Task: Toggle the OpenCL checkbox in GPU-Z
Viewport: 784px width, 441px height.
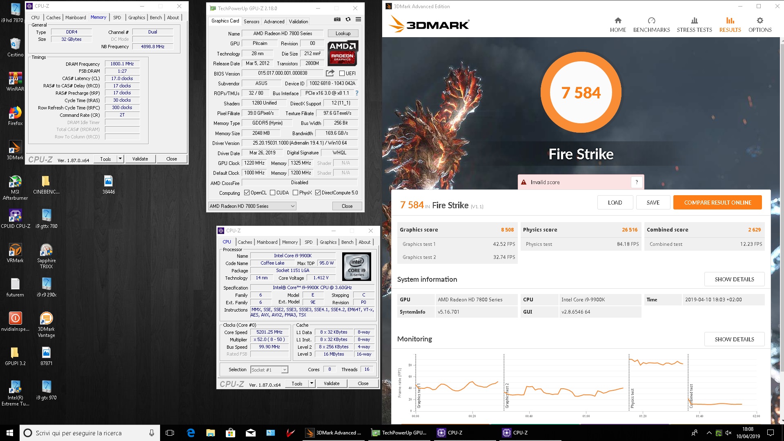Action: 247,193
